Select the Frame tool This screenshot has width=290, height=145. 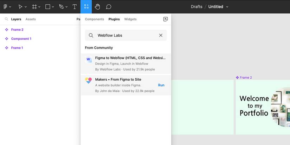[x=34, y=7]
